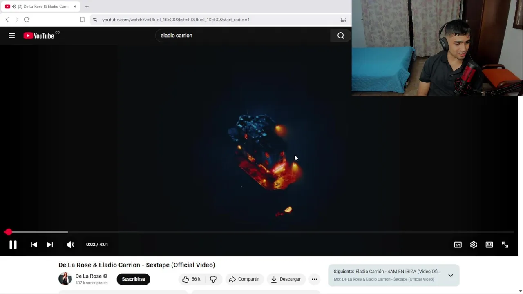
Task: Reload the page
Action: click(27, 19)
